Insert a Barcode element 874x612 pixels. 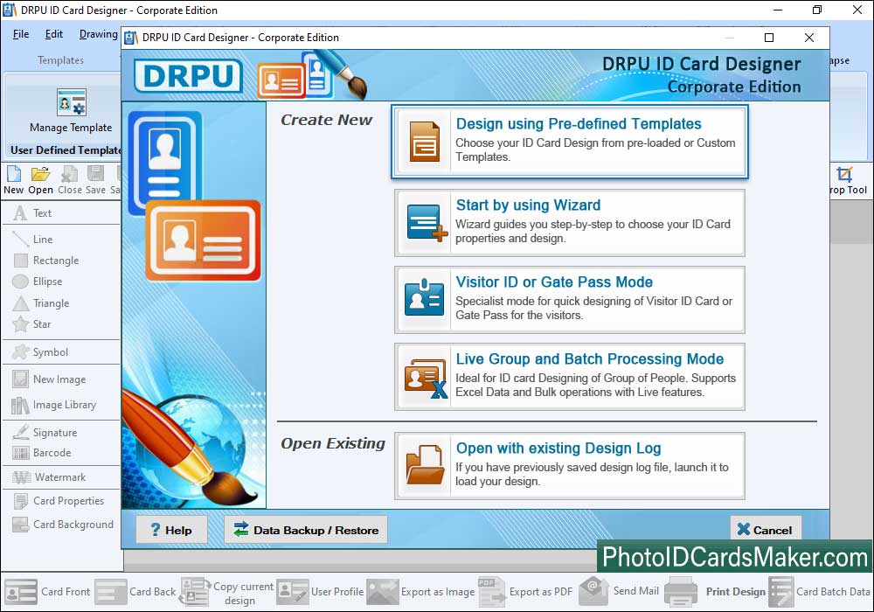(42, 453)
